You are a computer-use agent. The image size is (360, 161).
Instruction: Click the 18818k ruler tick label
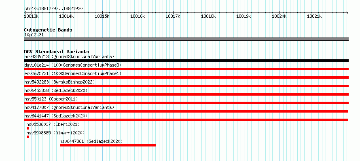tap(208, 16)
